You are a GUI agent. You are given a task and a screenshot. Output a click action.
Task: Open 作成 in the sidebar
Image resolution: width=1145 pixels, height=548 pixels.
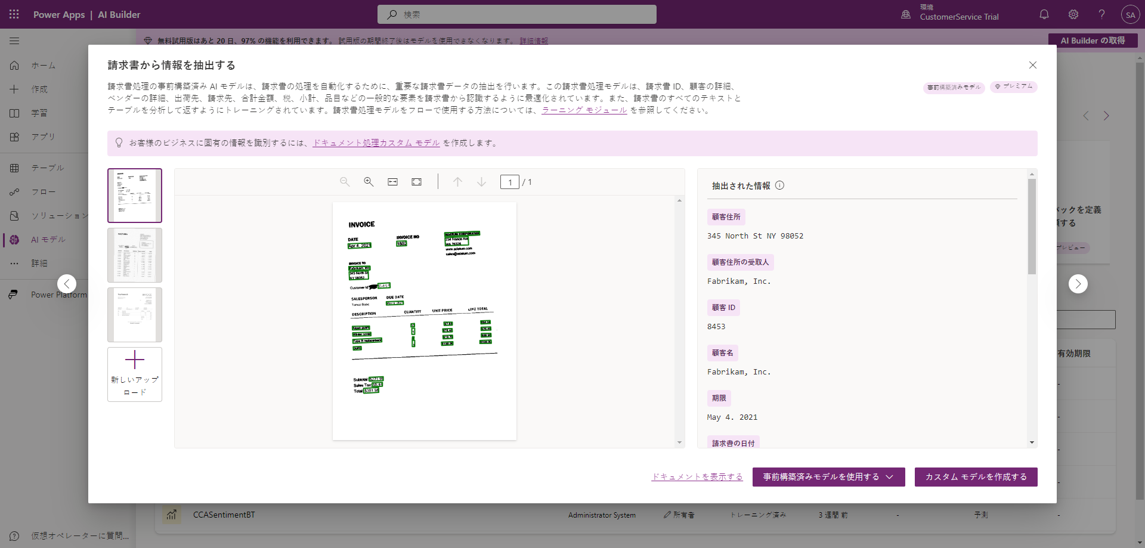click(x=39, y=89)
